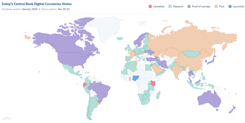Click the blue Launched legend swatch
Screen dimensions: 245x123
(230, 6)
